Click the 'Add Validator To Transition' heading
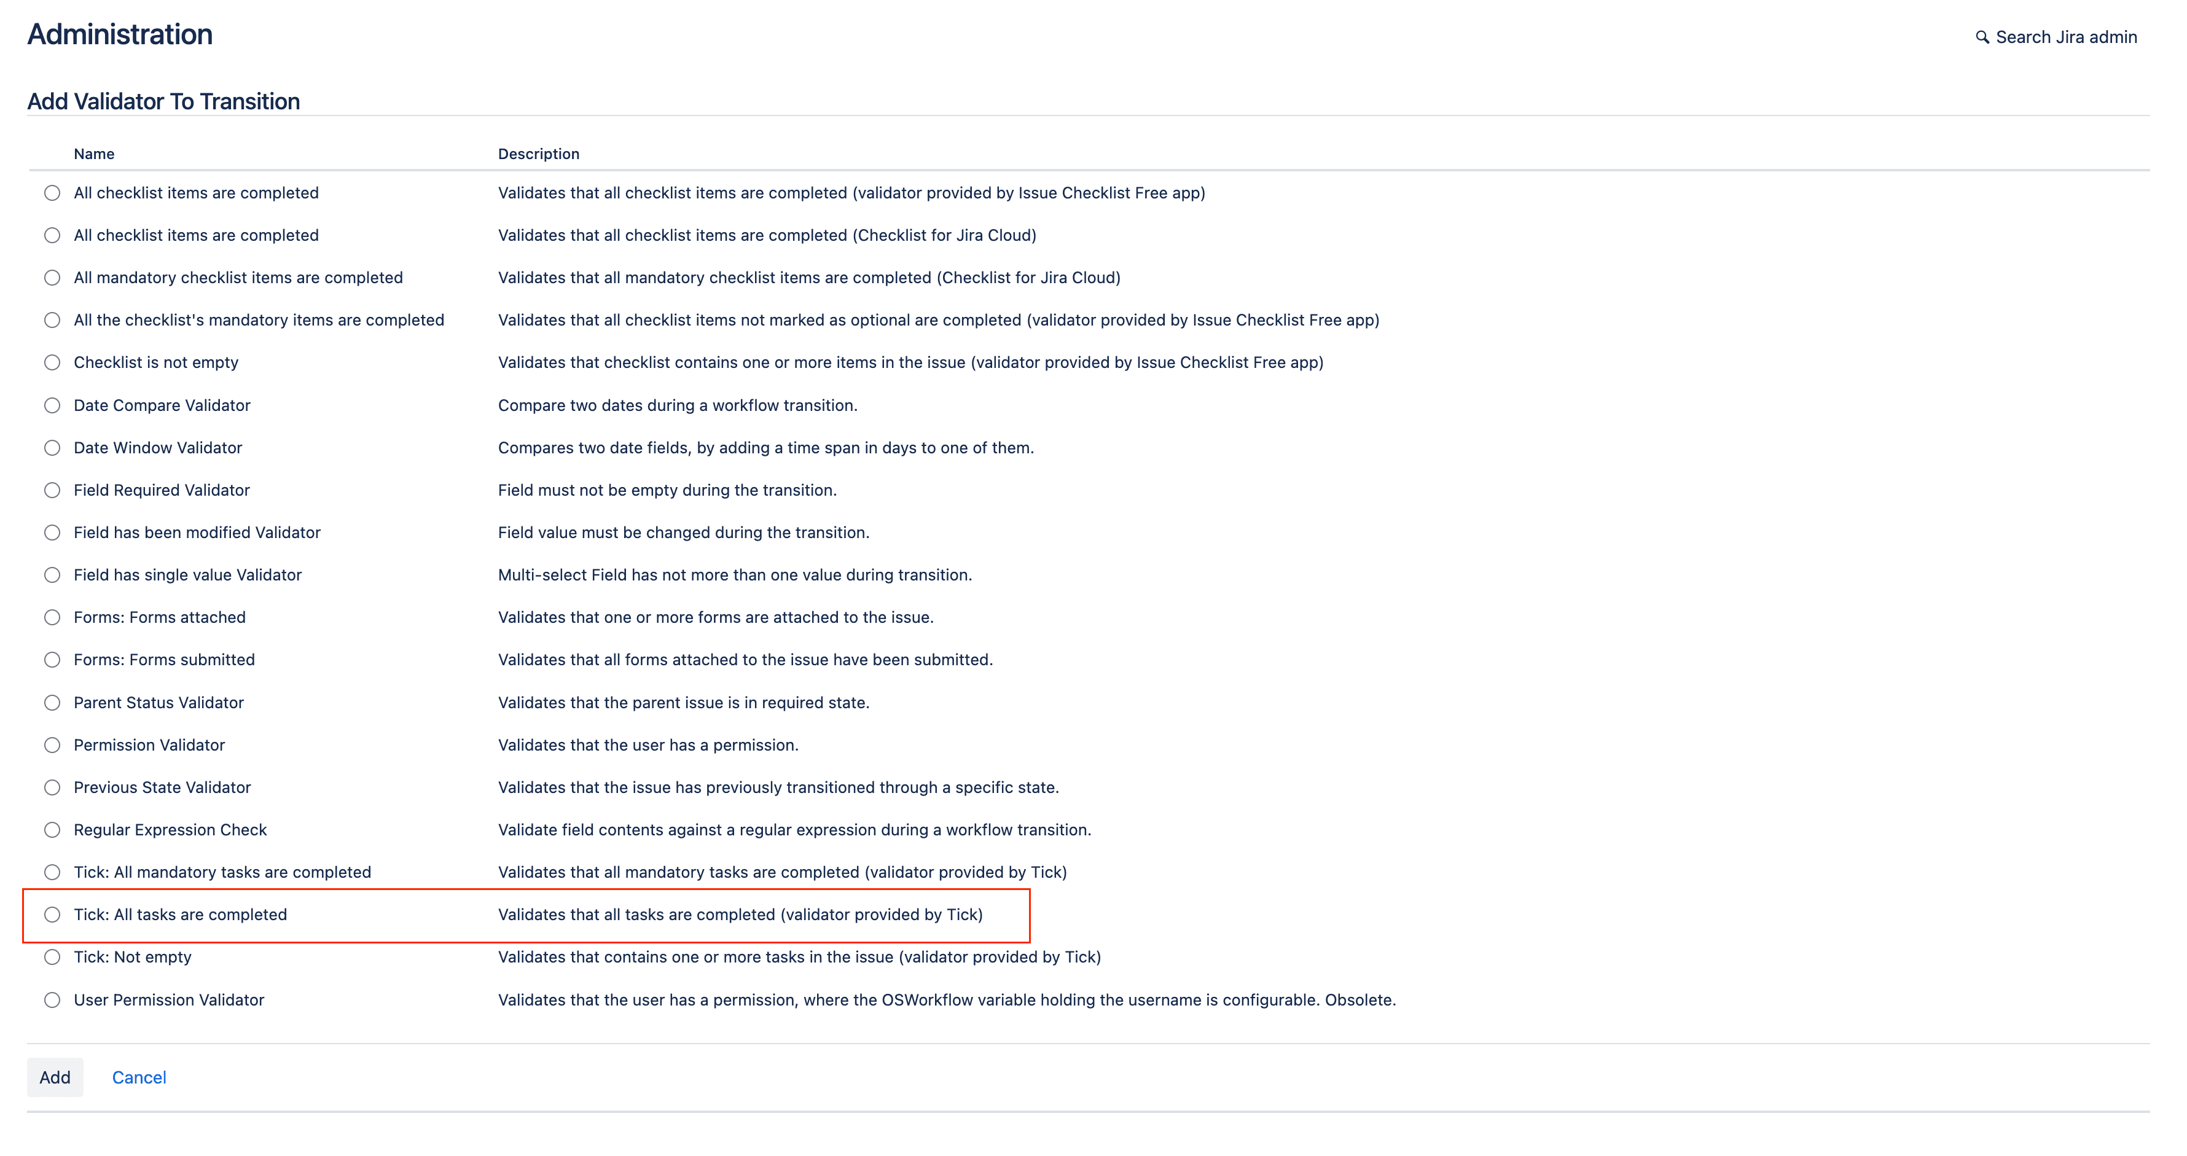Screen dimensions: 2187x1156 (164, 101)
